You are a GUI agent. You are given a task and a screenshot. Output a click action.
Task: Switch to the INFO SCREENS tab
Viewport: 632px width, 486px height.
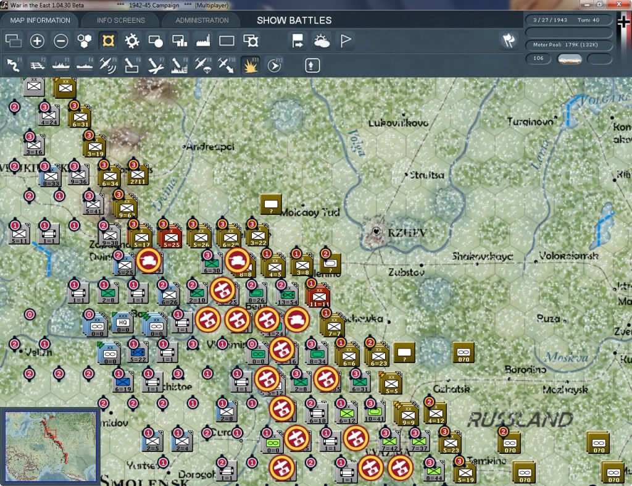tap(120, 20)
